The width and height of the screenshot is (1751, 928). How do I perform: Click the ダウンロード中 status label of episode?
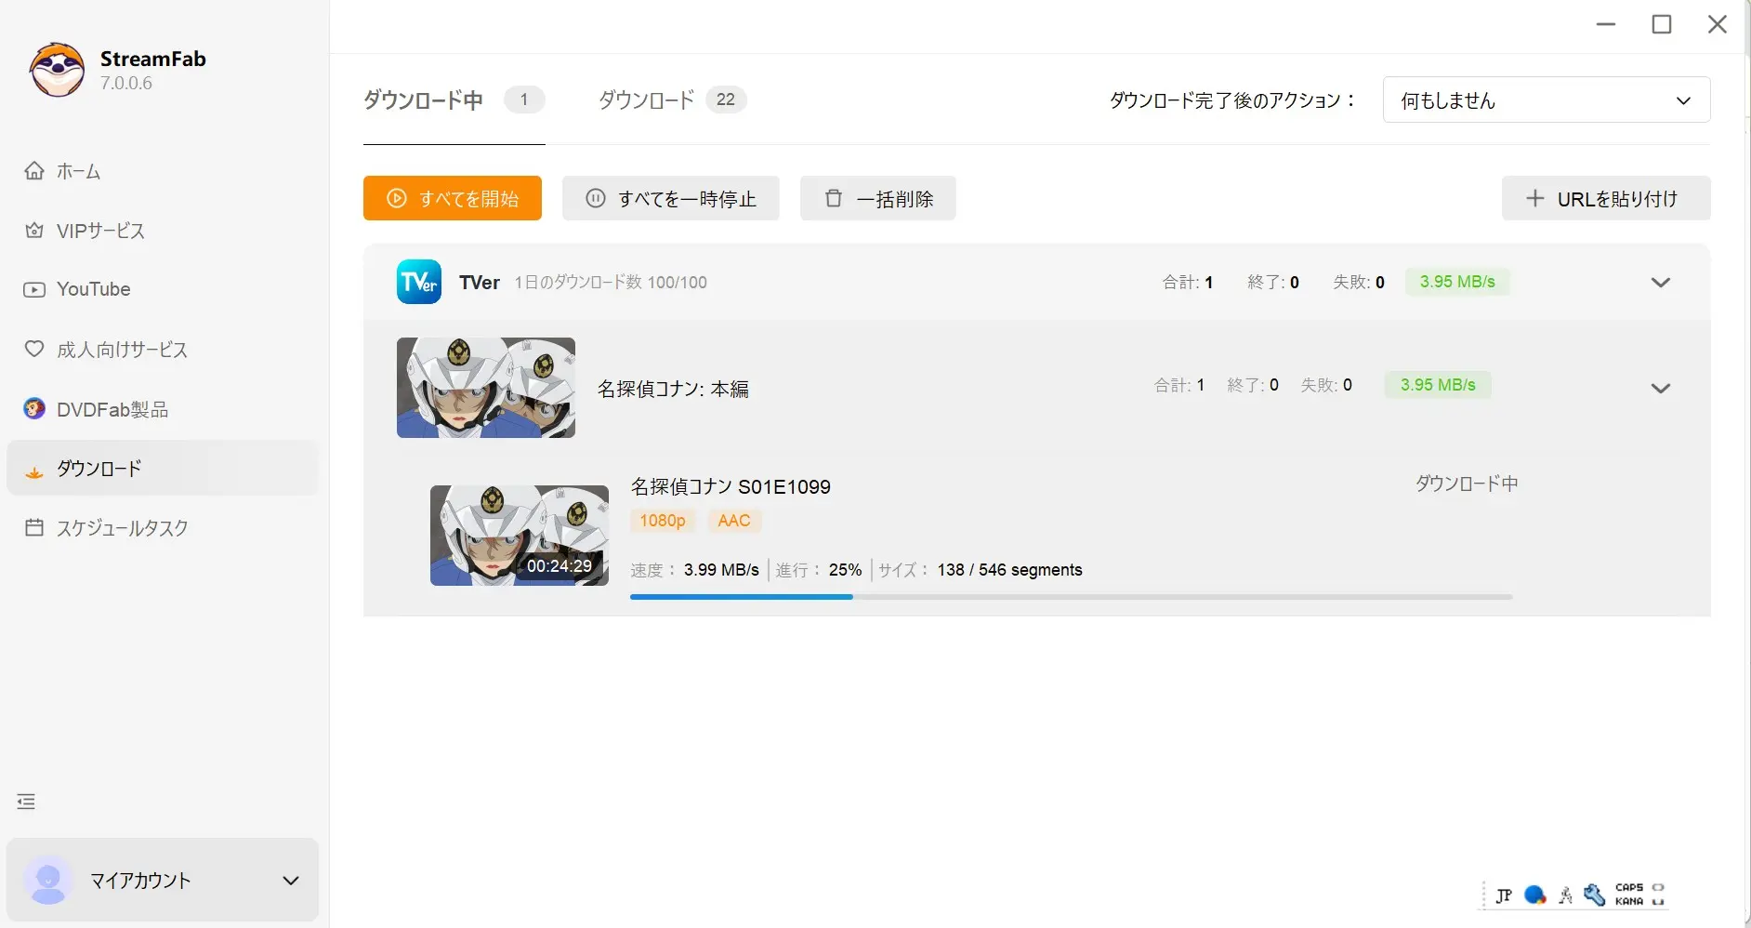[1467, 484]
